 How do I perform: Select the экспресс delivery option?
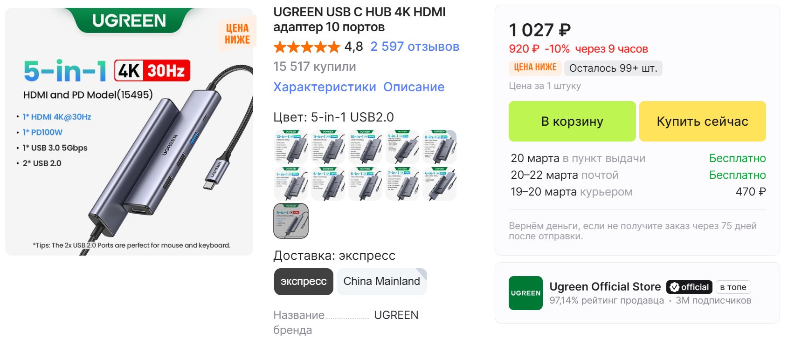(304, 282)
